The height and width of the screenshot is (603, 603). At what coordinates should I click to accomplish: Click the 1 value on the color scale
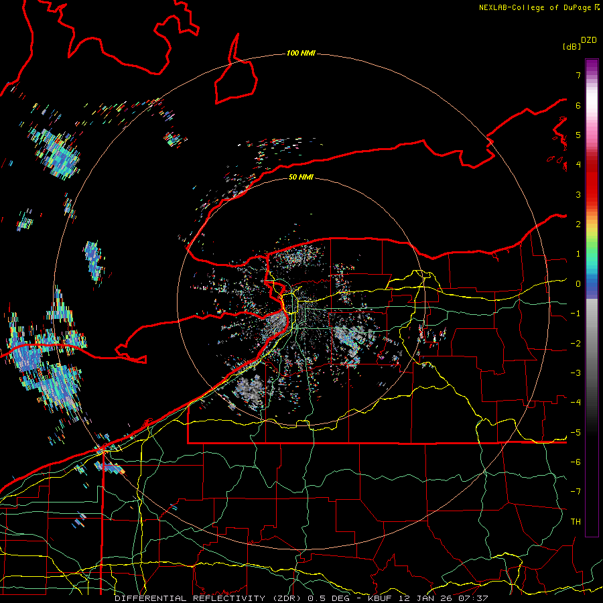pos(578,254)
